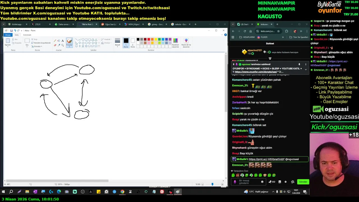Select the Magnifier tool in Paint
The height and width of the screenshot is (202, 359).
62,45
